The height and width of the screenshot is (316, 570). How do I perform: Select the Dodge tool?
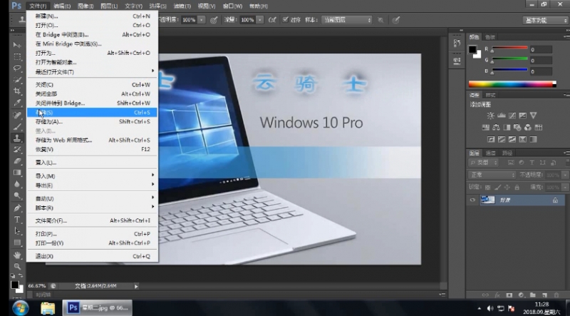click(17, 195)
